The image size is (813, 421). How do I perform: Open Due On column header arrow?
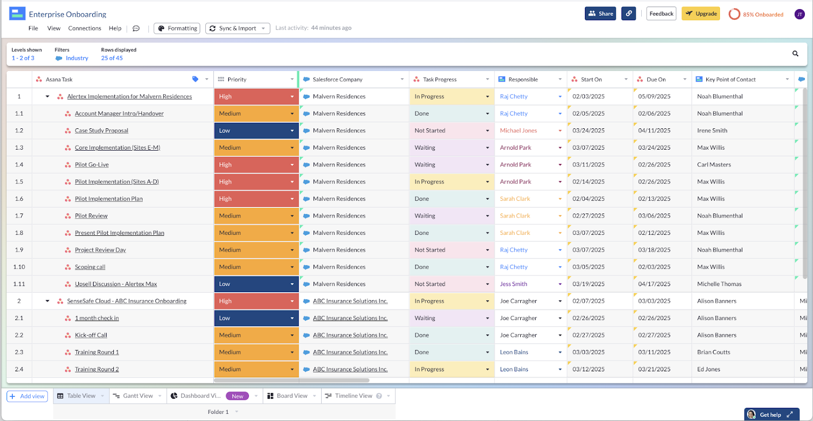(685, 79)
